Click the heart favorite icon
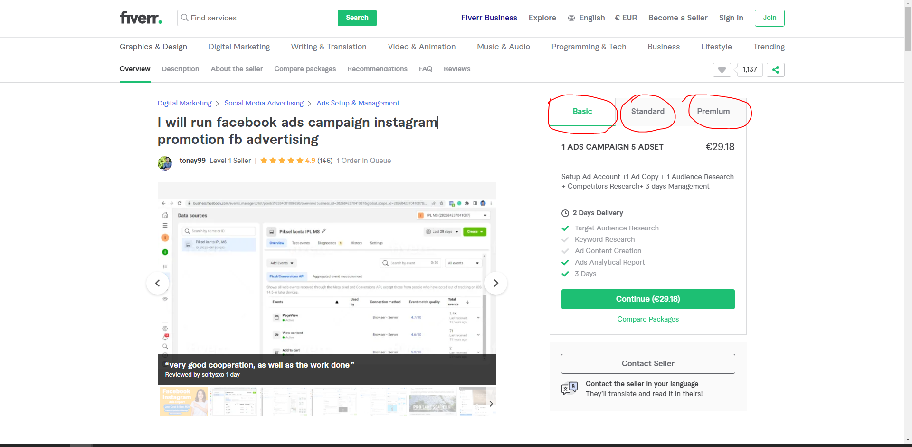This screenshot has height=447, width=912. pyautogui.click(x=722, y=70)
